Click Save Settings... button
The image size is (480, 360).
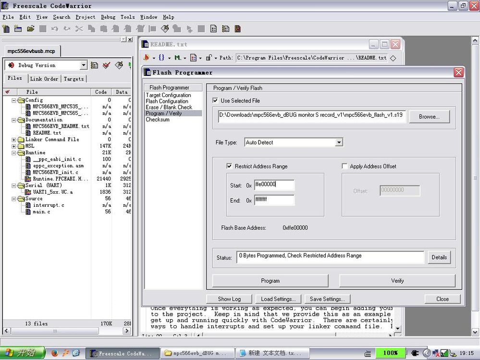point(327,299)
